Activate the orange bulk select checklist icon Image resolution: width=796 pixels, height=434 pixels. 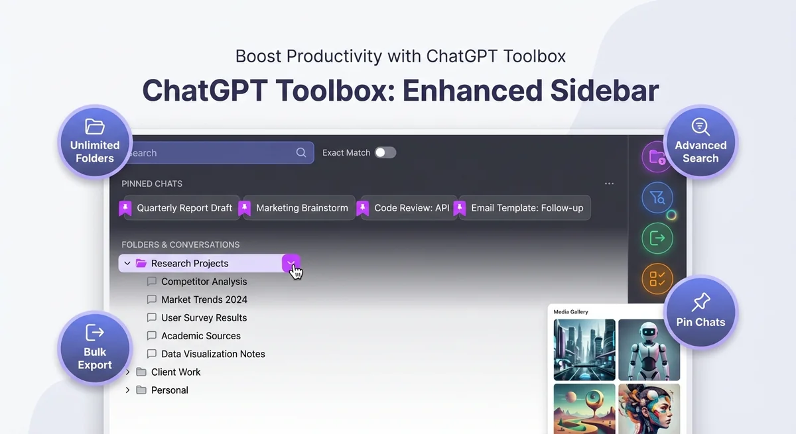pos(657,279)
